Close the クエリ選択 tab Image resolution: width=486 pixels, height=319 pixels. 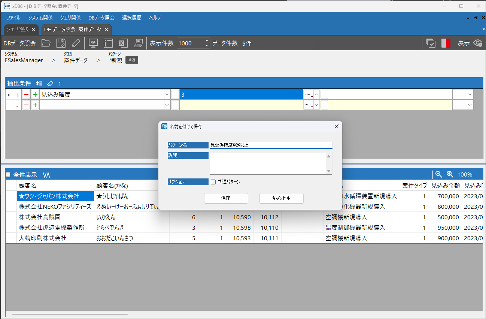tap(33, 29)
